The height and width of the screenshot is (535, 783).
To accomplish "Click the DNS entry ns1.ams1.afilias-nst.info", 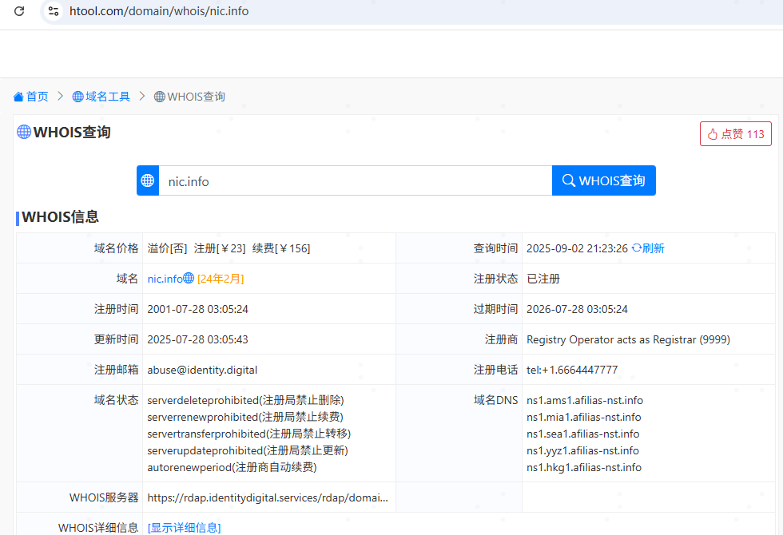I will pos(585,400).
